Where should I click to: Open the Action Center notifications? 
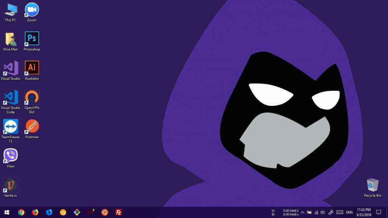click(x=378, y=212)
